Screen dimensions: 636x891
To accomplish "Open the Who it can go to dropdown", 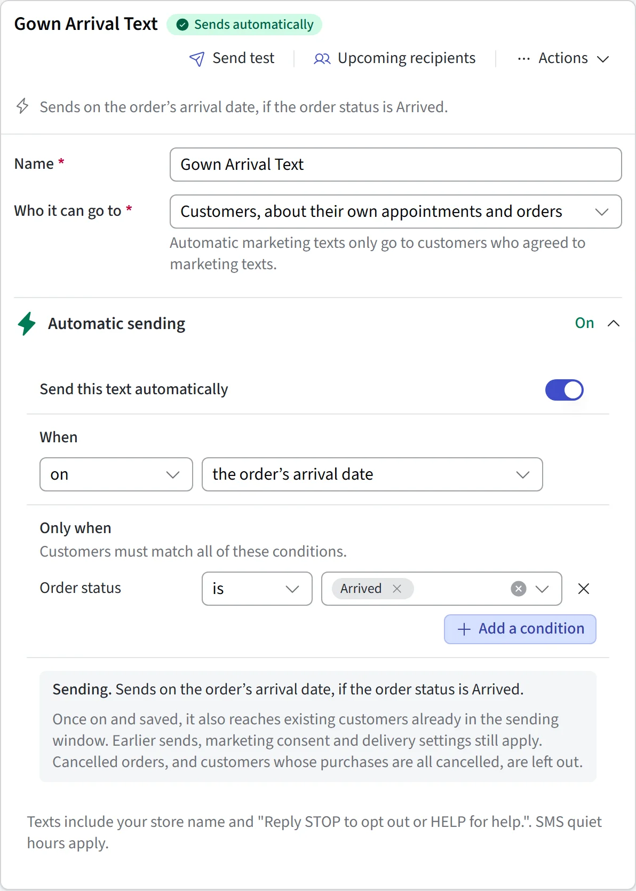I will coord(396,212).
